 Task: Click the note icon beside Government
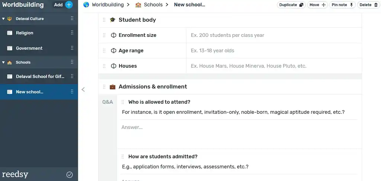[x=10, y=48]
